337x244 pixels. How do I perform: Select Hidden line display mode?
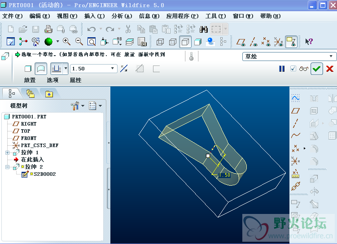coord(173,42)
